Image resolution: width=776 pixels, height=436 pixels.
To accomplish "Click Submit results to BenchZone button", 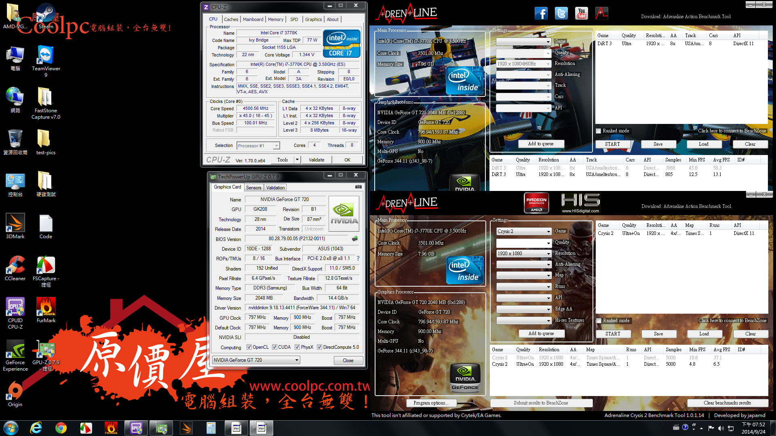I will click(541, 403).
